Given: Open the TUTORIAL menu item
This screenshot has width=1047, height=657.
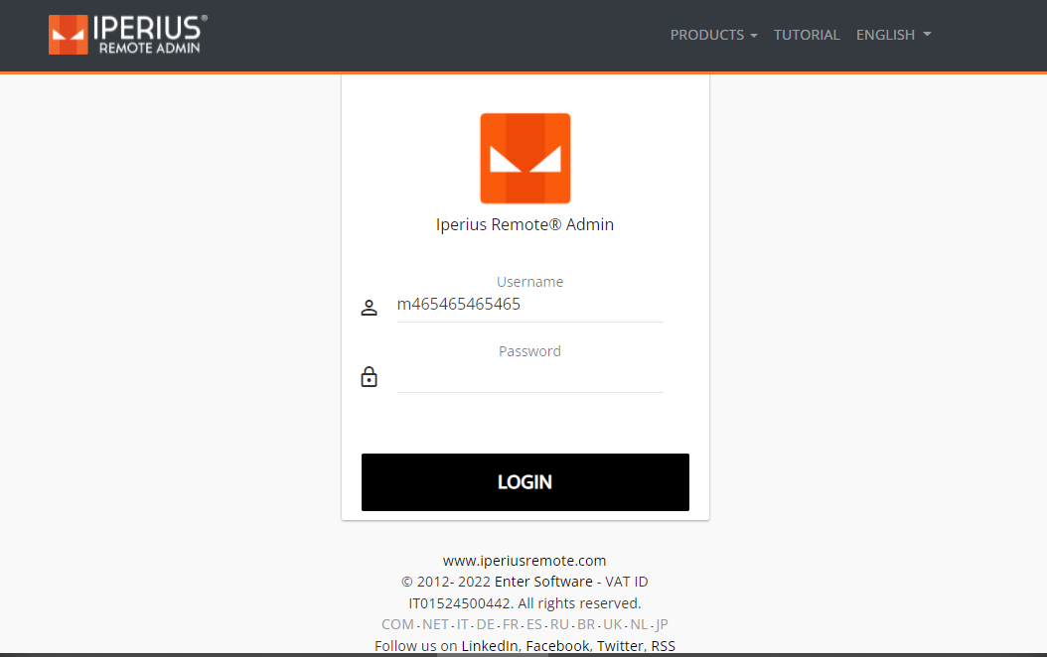Looking at the screenshot, I should 807,35.
